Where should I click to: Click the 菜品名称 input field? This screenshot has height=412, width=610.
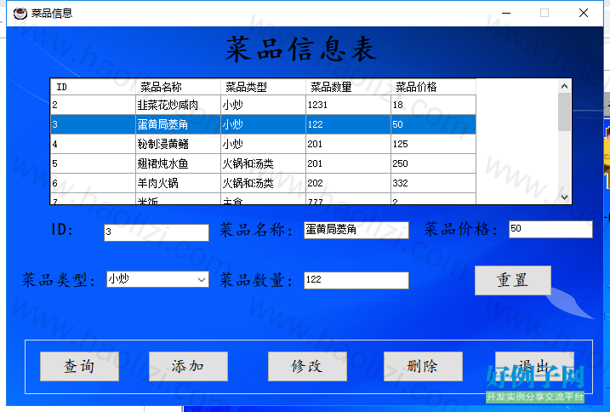pos(356,230)
